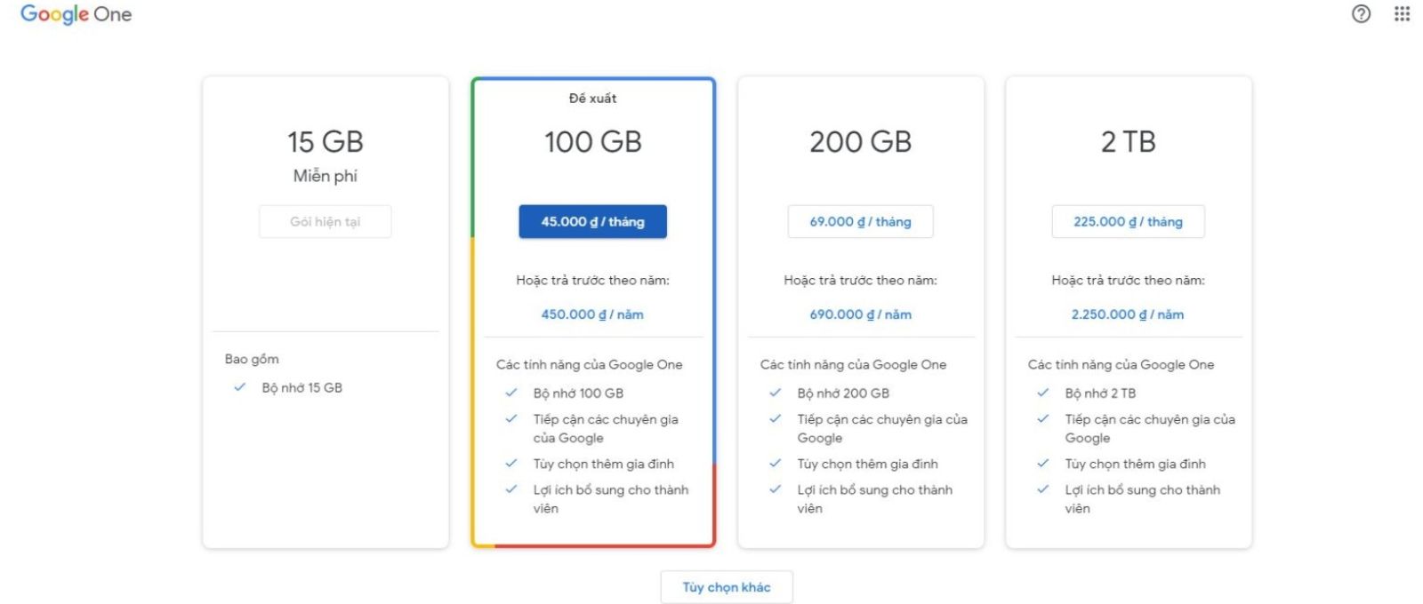Click checkmark next to Bộ nhớ 15 GB
Image resolution: width=1423 pixels, height=604 pixels.
pos(239,387)
